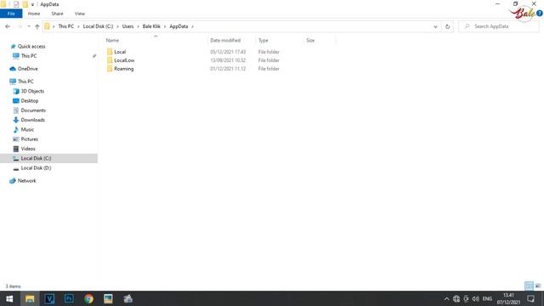Open taskbar clock and date
544x306 pixels.
click(x=508, y=298)
